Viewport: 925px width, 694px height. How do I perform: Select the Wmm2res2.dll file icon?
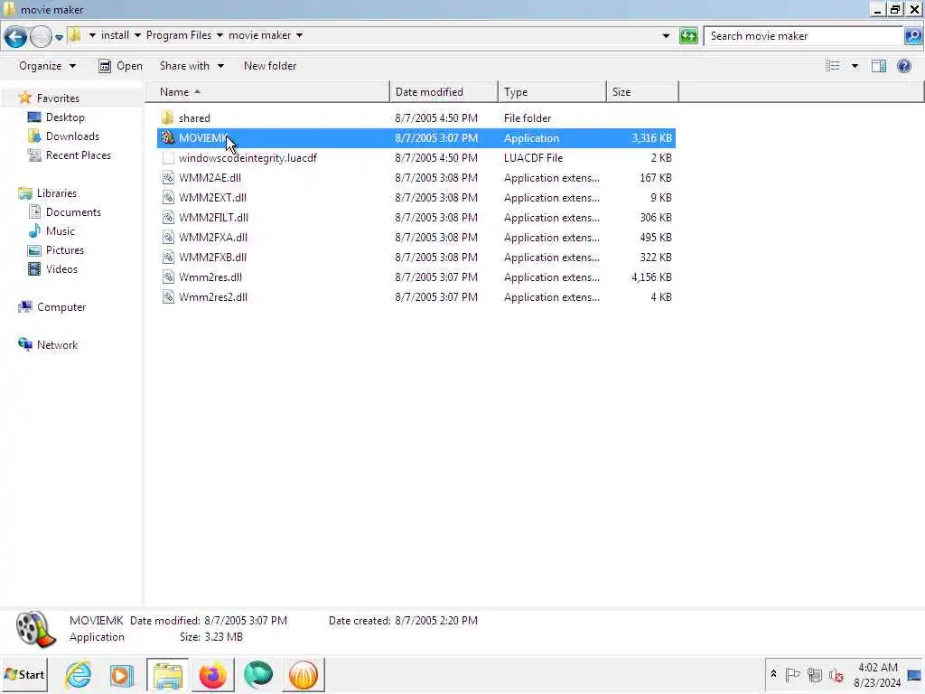pyautogui.click(x=167, y=296)
